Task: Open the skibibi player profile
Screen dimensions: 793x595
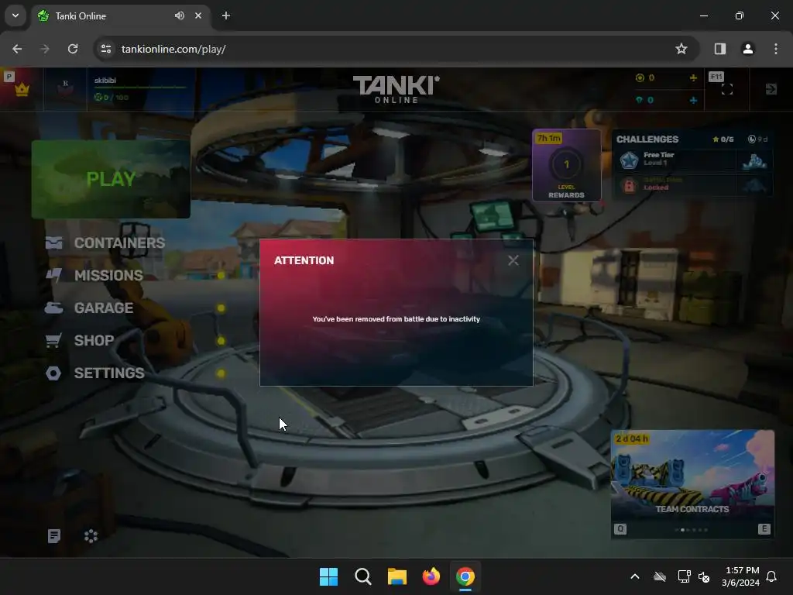Action: (x=140, y=88)
